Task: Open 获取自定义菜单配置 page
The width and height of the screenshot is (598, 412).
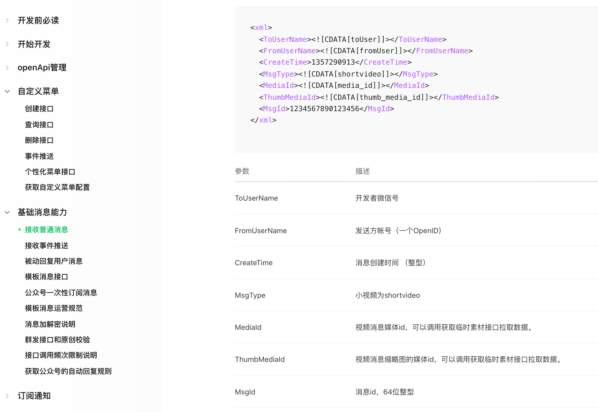Action: pos(57,187)
